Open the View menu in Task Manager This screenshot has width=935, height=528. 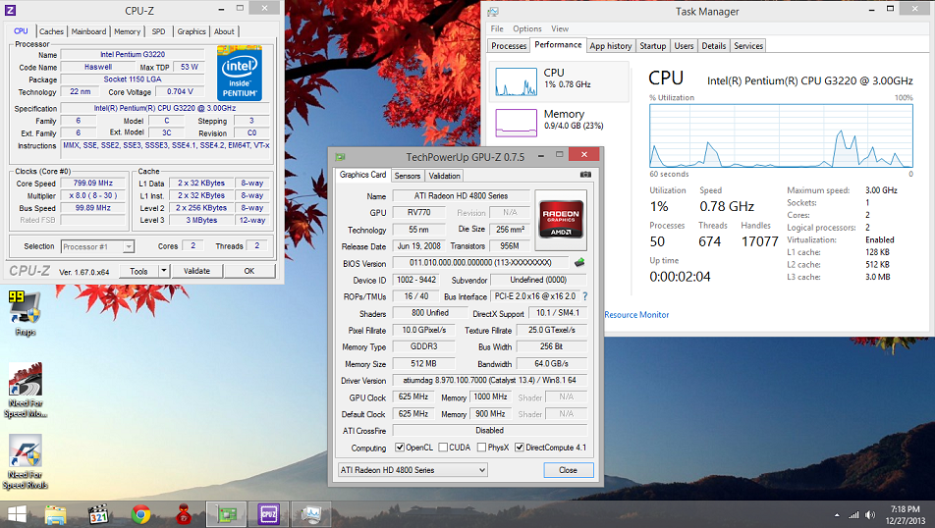click(560, 28)
